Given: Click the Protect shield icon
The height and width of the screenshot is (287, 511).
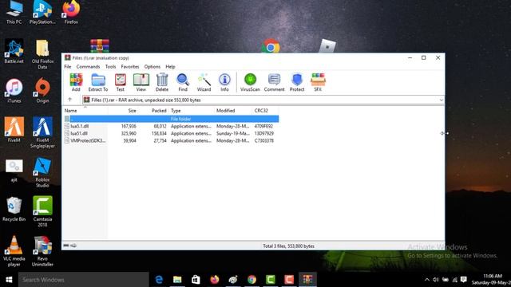Looking at the screenshot, I should (x=297, y=82).
